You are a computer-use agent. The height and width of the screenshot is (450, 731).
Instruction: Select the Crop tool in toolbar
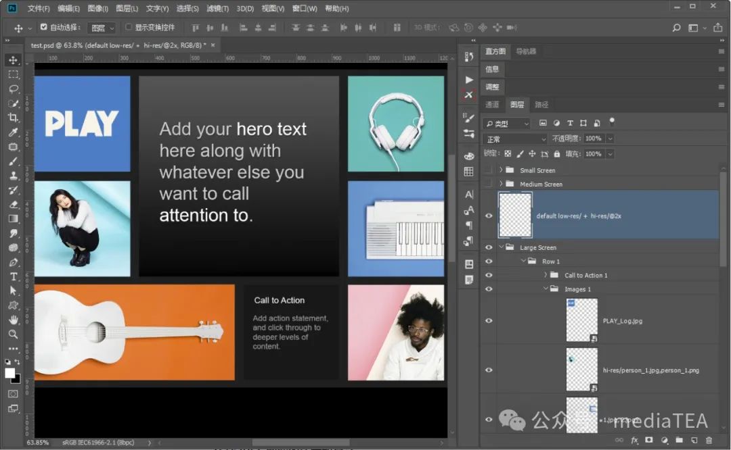tap(13, 118)
